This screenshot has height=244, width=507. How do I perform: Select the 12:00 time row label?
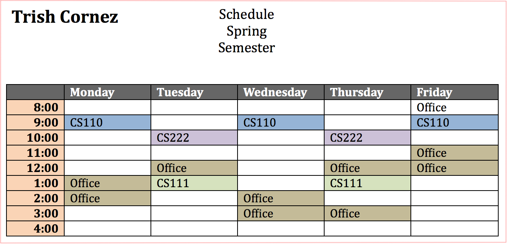pyautogui.click(x=35, y=168)
